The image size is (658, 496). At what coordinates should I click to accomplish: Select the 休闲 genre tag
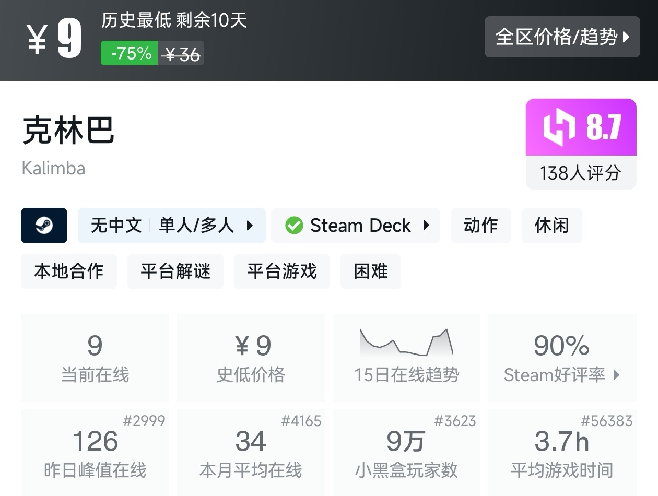[x=551, y=226]
